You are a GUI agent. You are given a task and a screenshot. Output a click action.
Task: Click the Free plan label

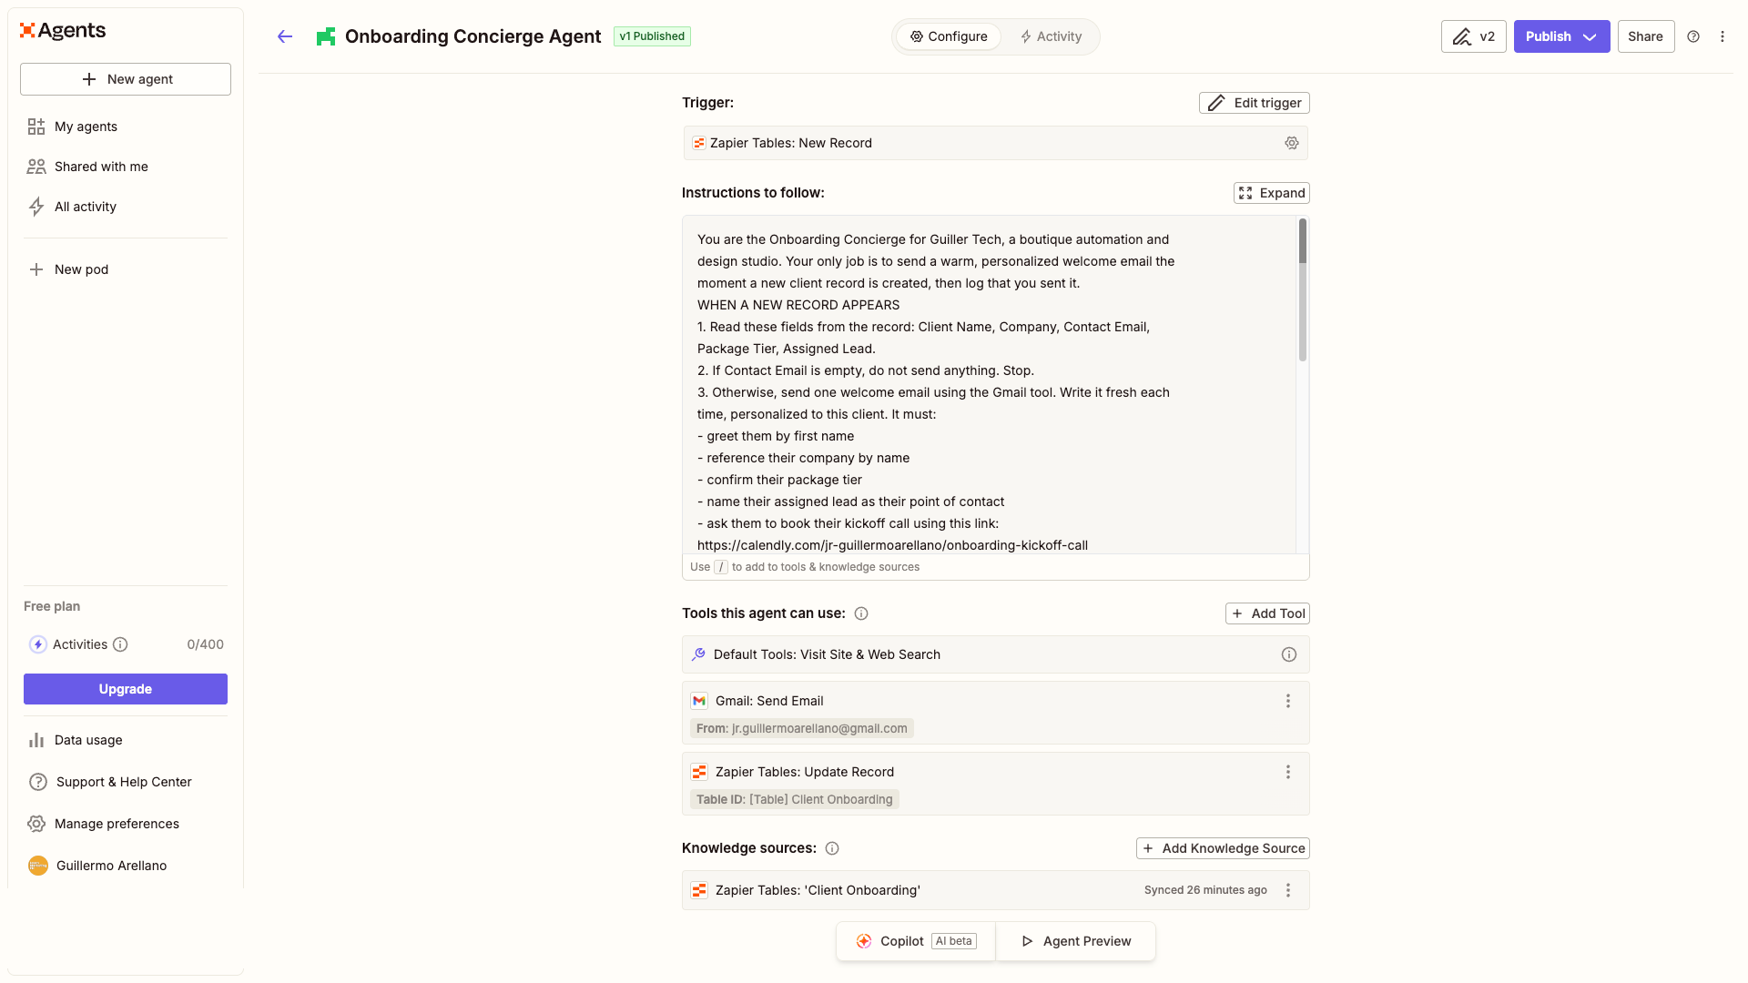52,606
